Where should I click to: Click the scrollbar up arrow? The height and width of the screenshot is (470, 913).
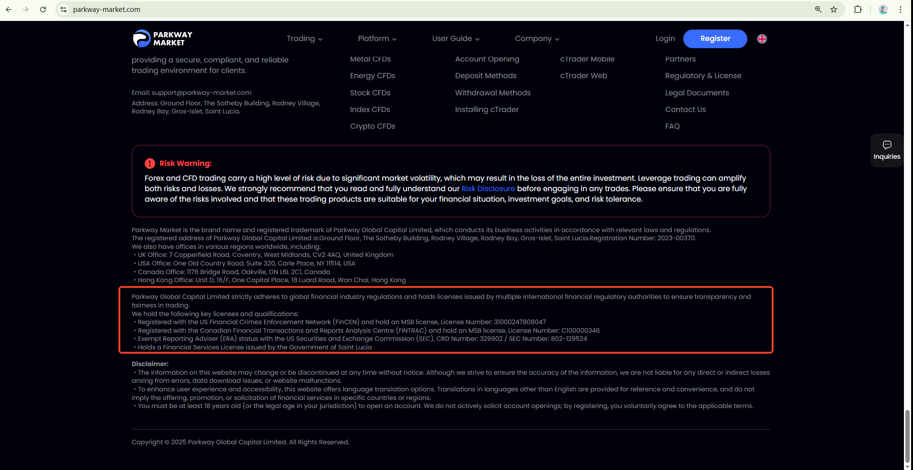pyautogui.click(x=907, y=25)
